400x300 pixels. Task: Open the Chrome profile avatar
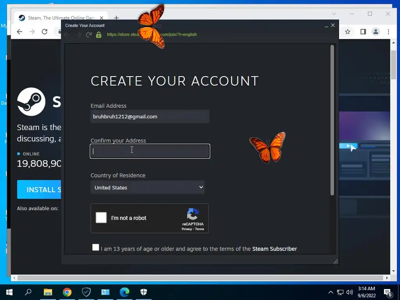[x=375, y=32]
